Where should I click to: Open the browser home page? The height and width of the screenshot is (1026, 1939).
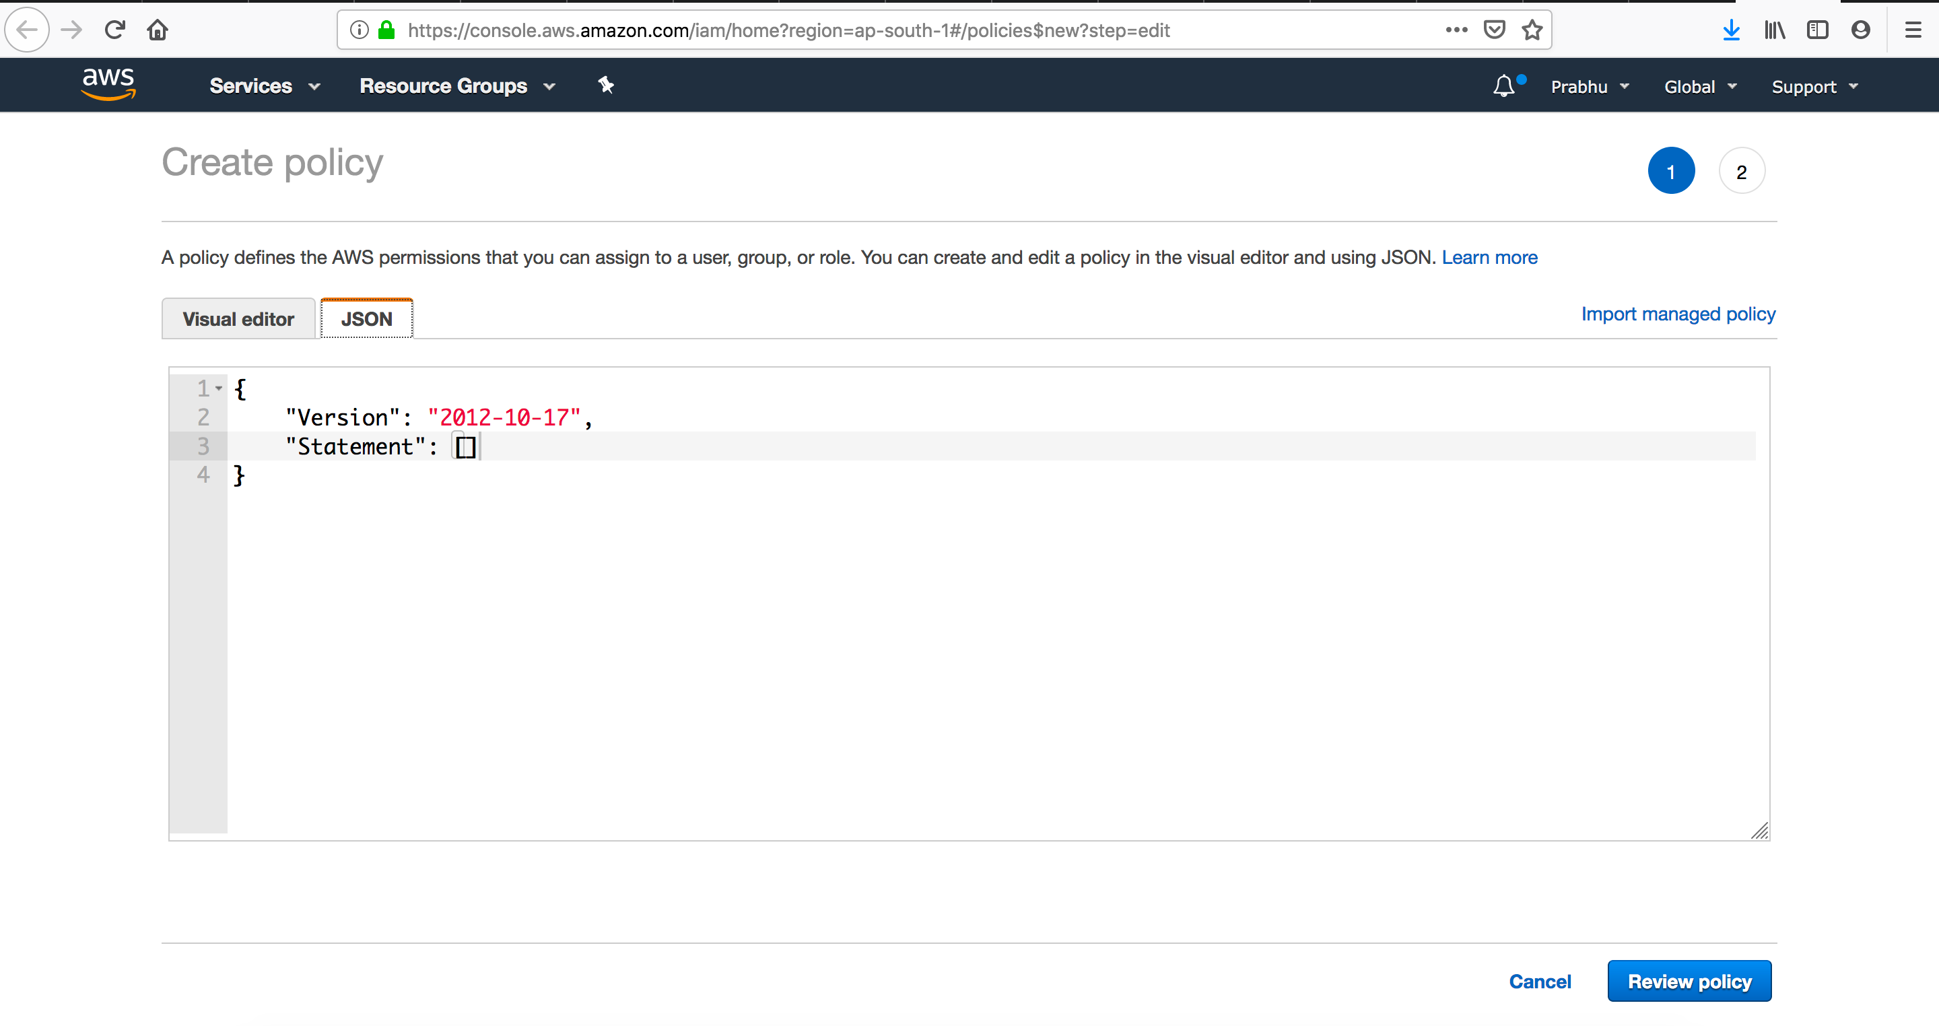[158, 30]
